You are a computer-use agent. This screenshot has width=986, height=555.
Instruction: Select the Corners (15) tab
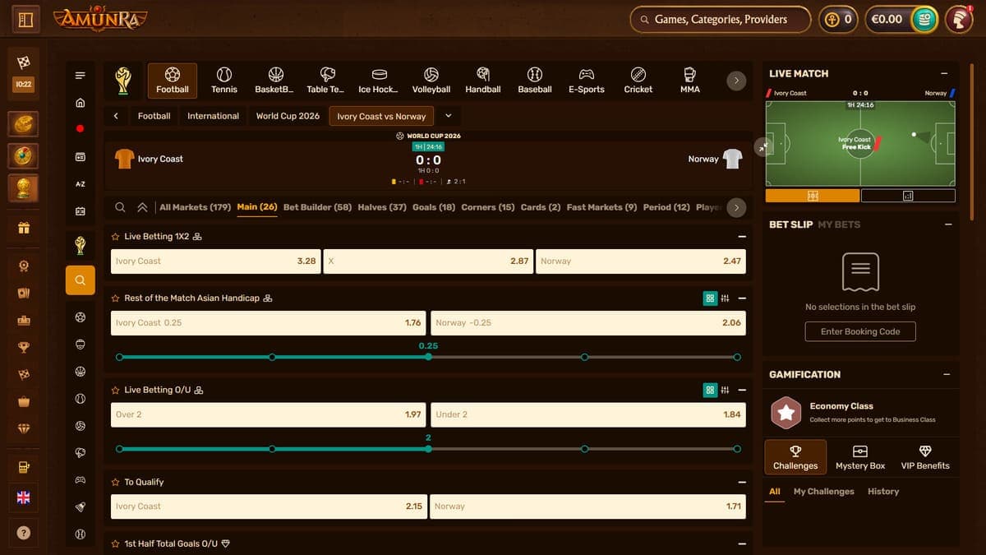coord(488,207)
